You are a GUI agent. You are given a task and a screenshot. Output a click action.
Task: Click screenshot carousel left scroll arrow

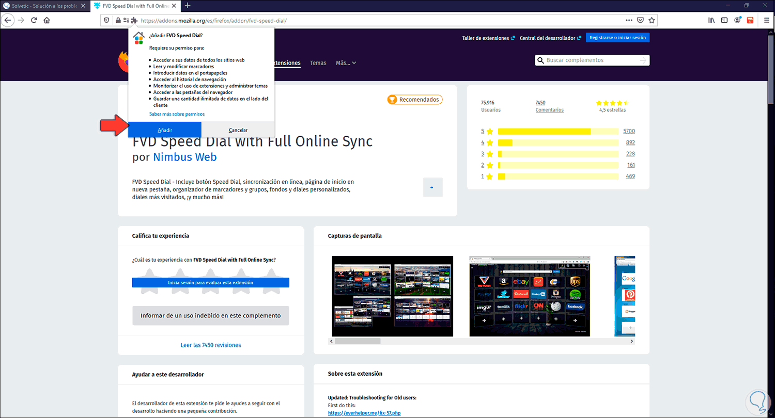pos(331,341)
